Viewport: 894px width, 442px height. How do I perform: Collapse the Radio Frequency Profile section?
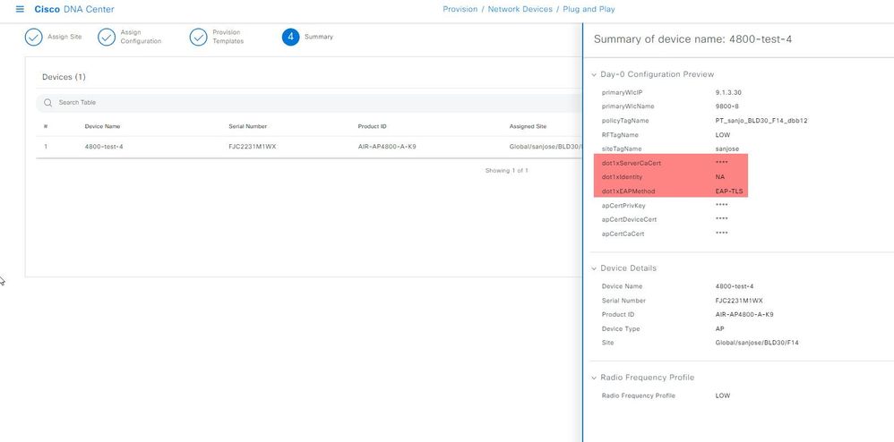tap(594, 378)
